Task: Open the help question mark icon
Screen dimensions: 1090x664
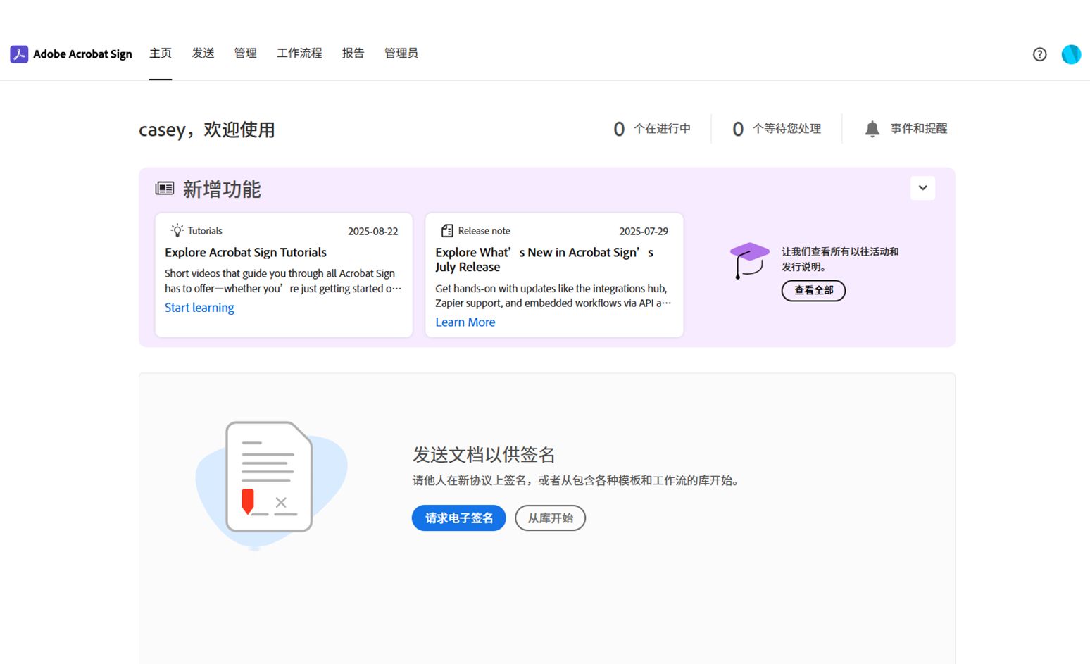Action: pos(1039,54)
